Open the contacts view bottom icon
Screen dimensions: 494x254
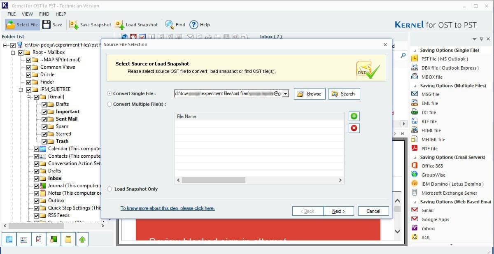[x=24, y=239]
